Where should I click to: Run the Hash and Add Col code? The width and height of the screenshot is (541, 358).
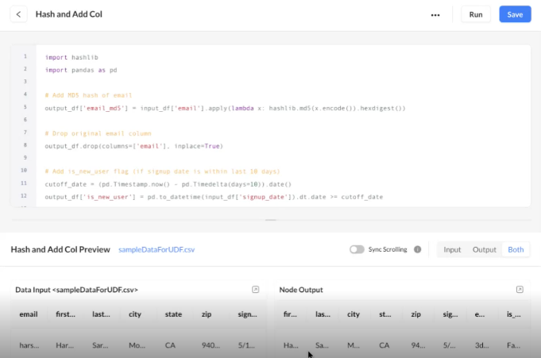pos(476,14)
